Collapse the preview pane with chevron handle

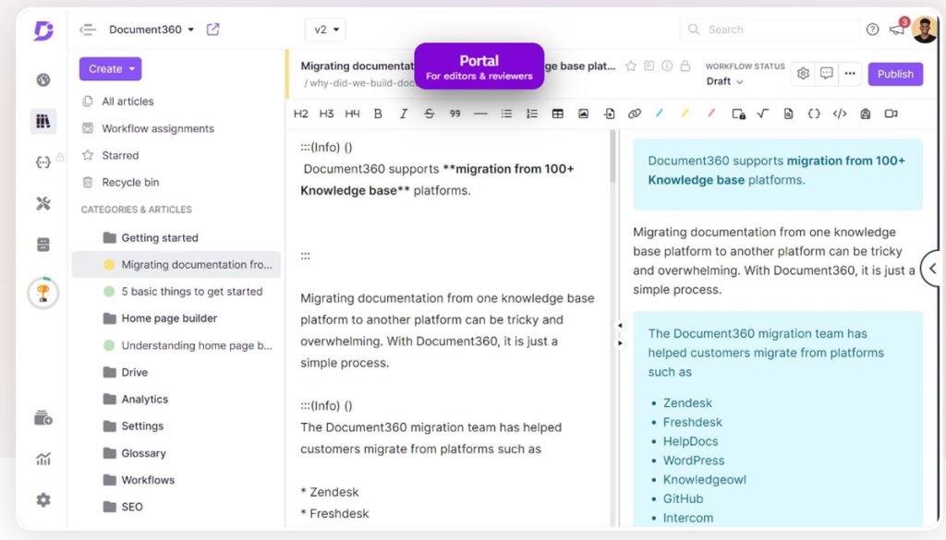click(933, 269)
